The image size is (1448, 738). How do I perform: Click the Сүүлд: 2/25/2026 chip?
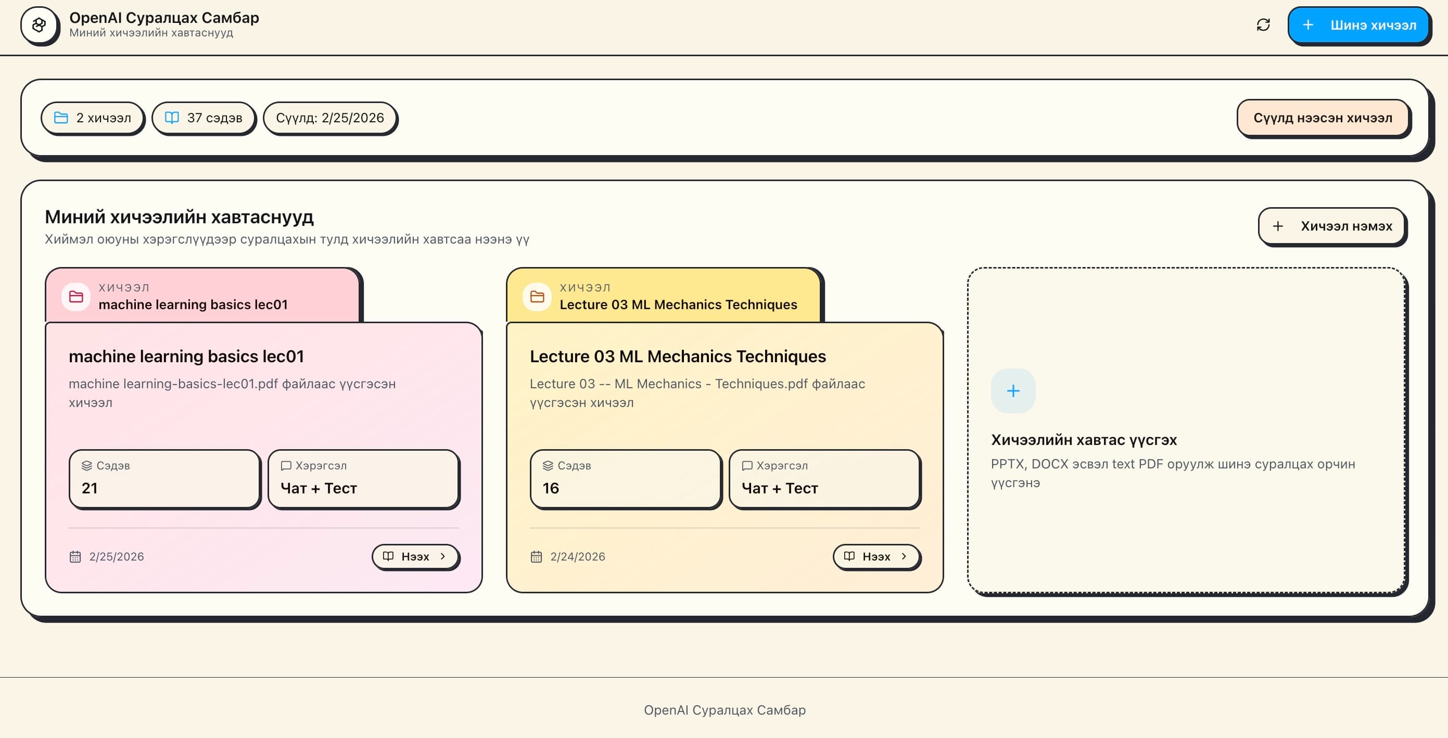[330, 118]
